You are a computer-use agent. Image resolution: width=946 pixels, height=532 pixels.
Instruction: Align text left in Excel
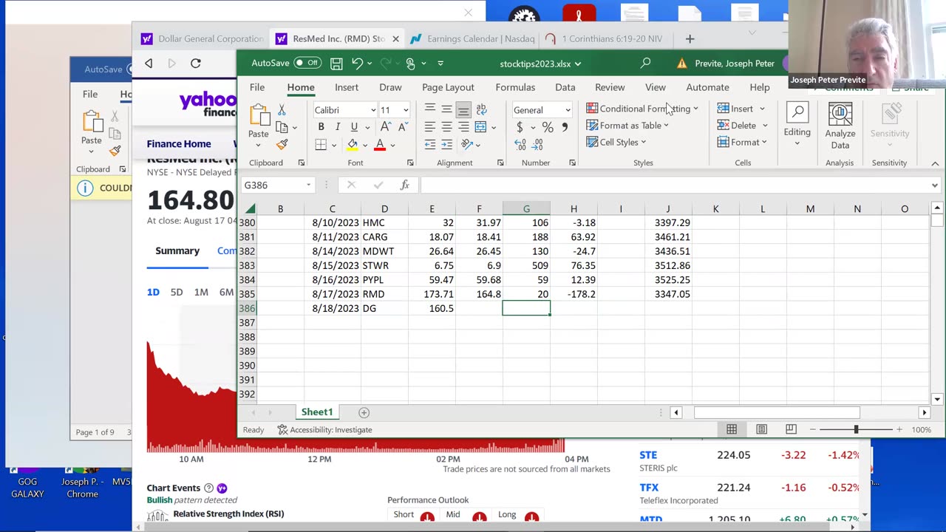tap(429, 127)
